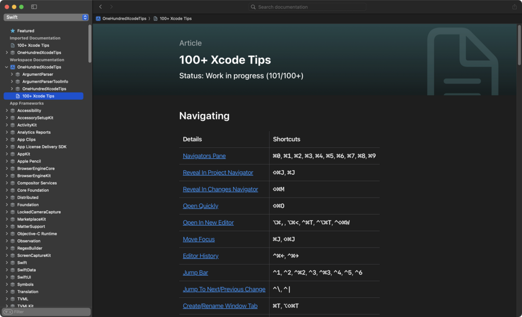
Task: Click the ArgumentParser module stack icon
Action: click(x=18, y=74)
